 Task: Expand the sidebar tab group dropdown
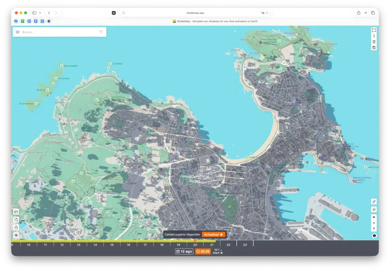pyautogui.click(x=40, y=13)
